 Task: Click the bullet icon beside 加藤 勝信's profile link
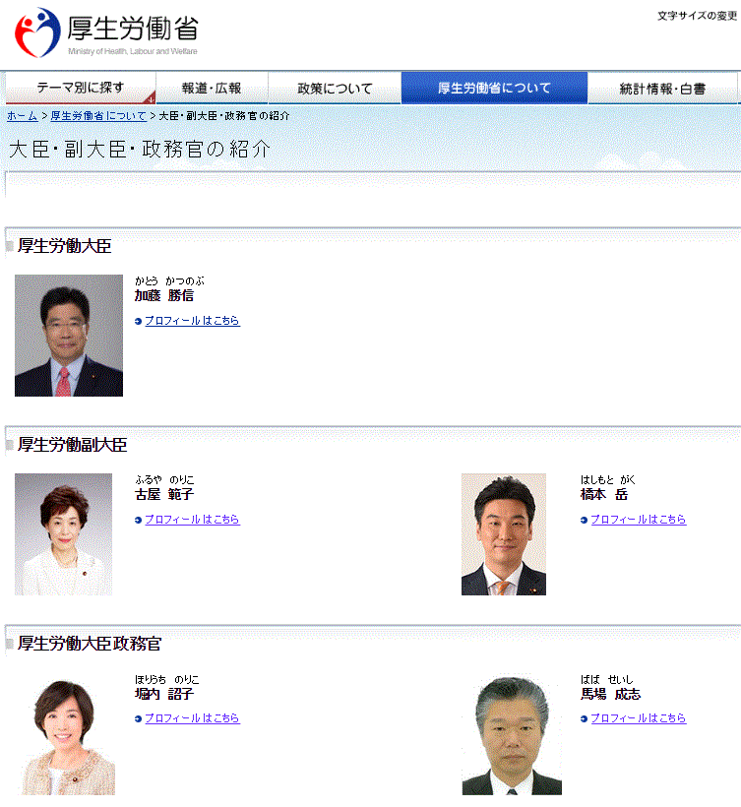tap(138, 321)
